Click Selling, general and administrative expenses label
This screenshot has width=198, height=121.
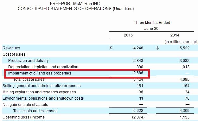pyautogui.click(x=42, y=86)
